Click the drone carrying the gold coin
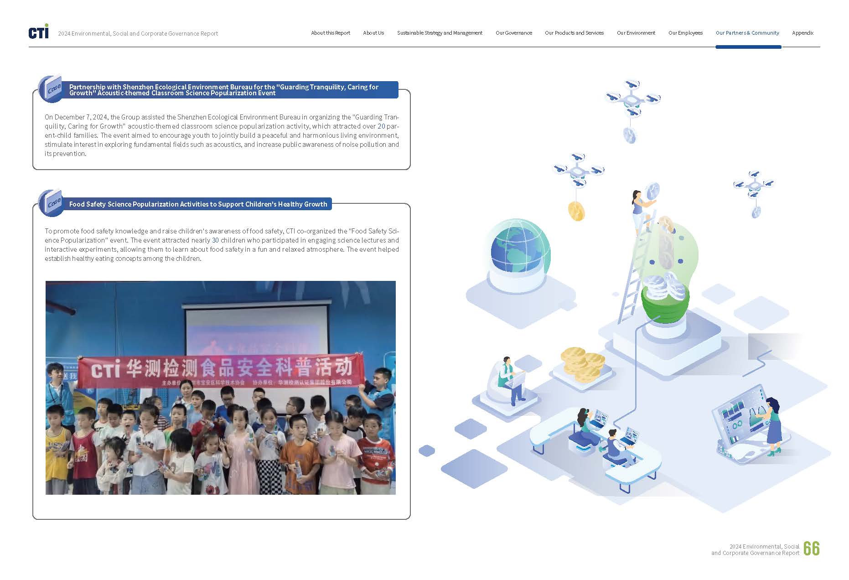Viewport: 849px width, 580px height. [578, 186]
